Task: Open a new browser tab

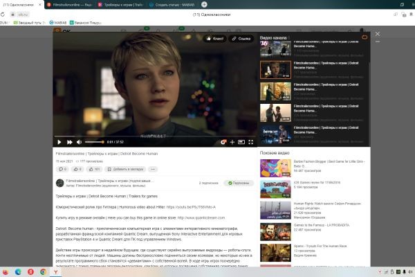Action: 204,5
